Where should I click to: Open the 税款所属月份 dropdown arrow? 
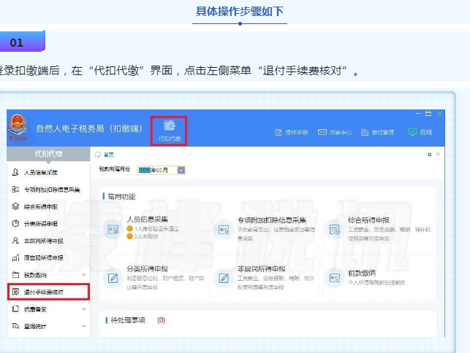tap(181, 170)
